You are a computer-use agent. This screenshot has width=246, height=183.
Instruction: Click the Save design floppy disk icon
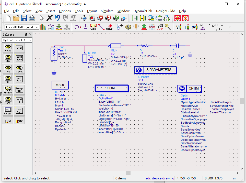[24, 18]
